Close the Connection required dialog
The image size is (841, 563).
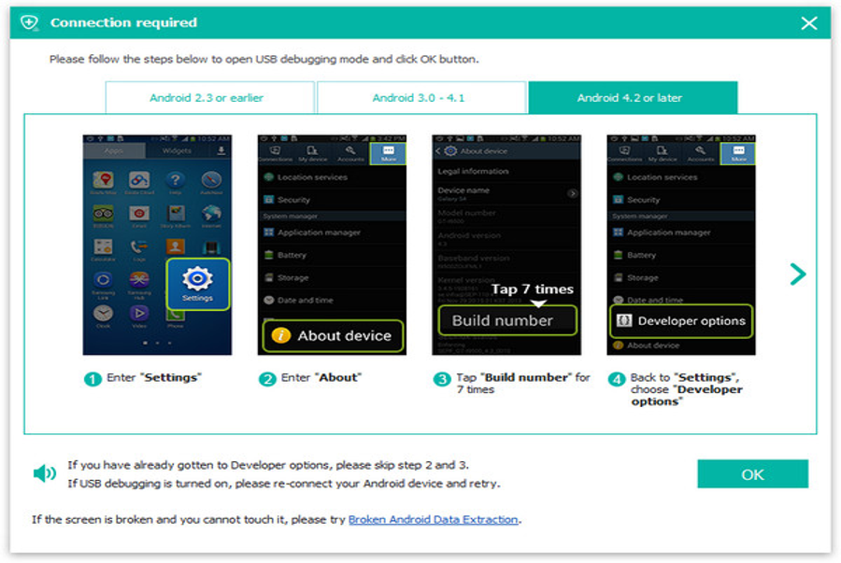click(808, 22)
